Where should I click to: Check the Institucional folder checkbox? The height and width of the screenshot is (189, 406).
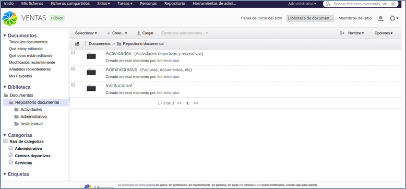tap(73, 85)
